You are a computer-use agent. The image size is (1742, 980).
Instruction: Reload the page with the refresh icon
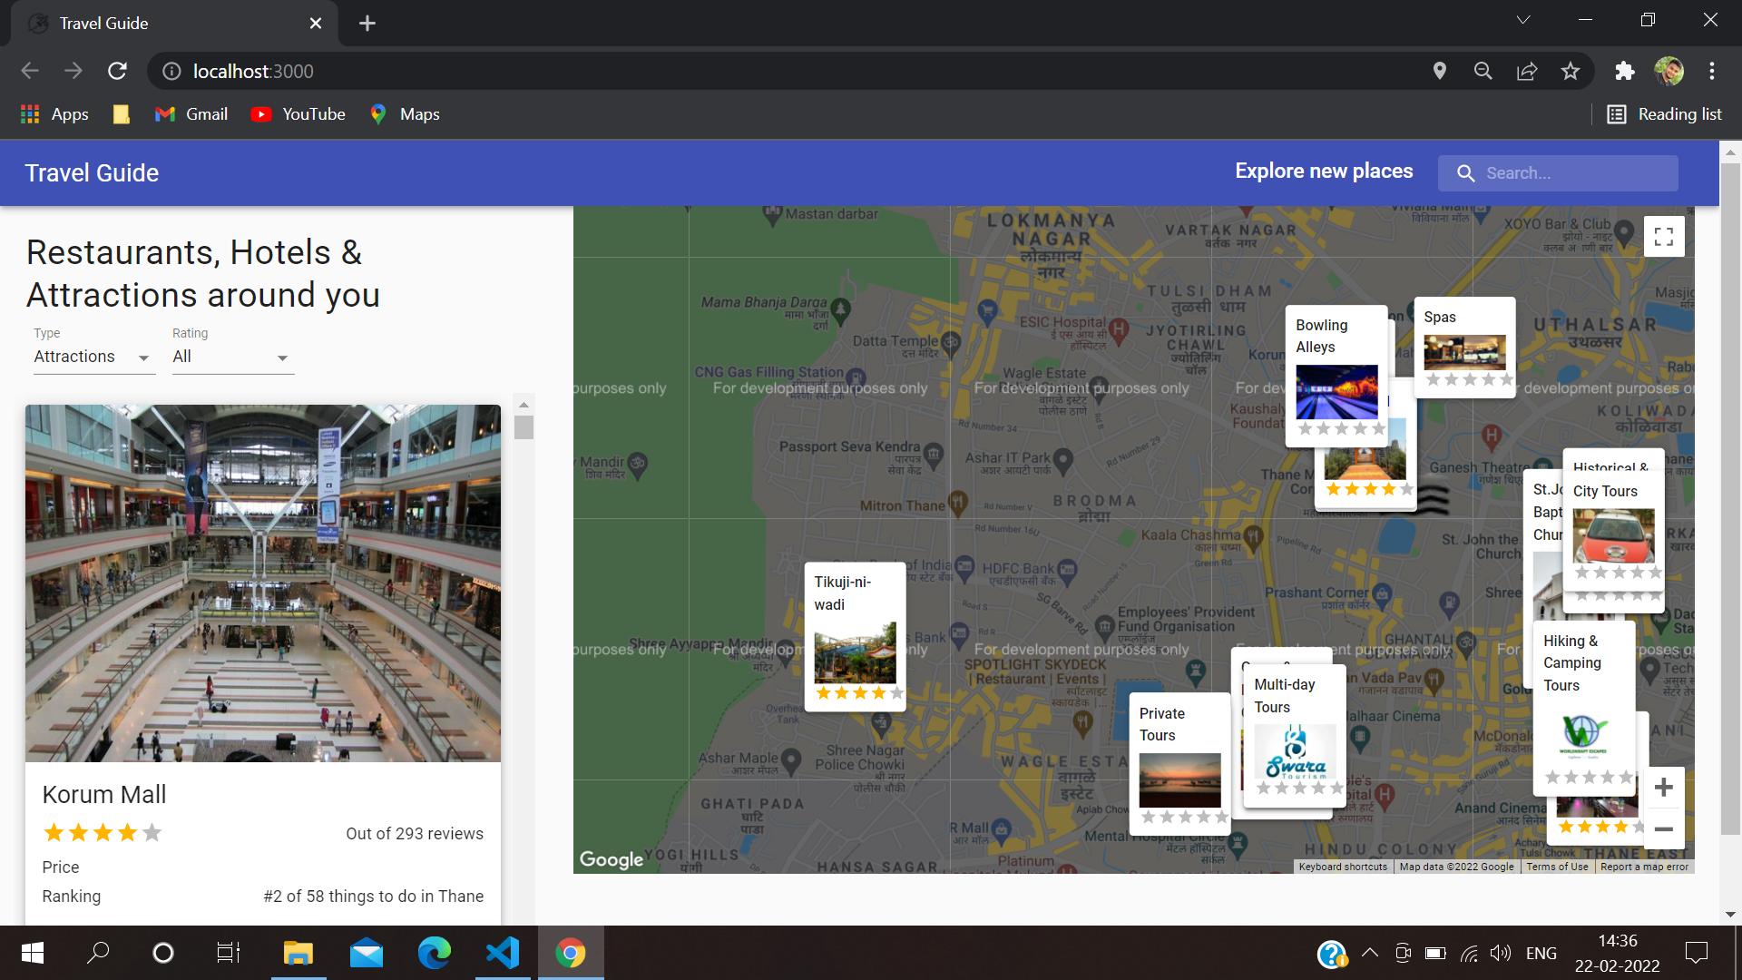coord(117,71)
